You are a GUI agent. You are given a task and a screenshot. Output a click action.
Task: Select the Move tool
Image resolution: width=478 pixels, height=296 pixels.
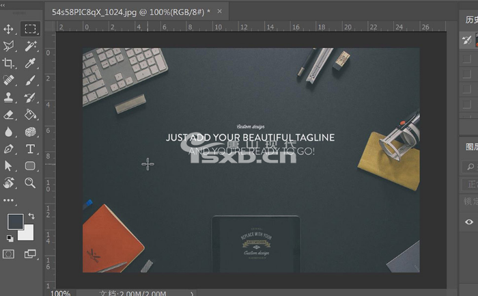tap(8, 29)
